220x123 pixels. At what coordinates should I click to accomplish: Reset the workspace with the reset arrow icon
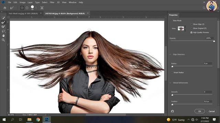pos(173,111)
